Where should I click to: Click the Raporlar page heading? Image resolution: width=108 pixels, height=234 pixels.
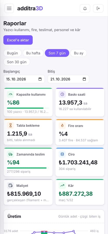pyautogui.click(x=15, y=23)
